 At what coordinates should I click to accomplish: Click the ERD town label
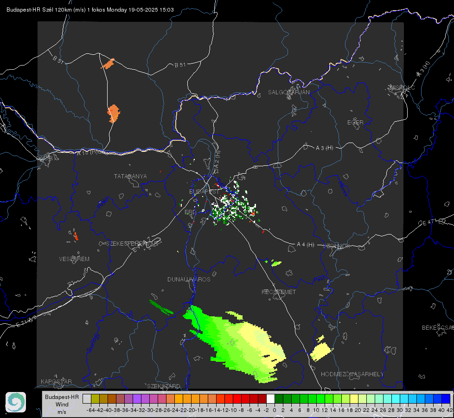click(190, 212)
